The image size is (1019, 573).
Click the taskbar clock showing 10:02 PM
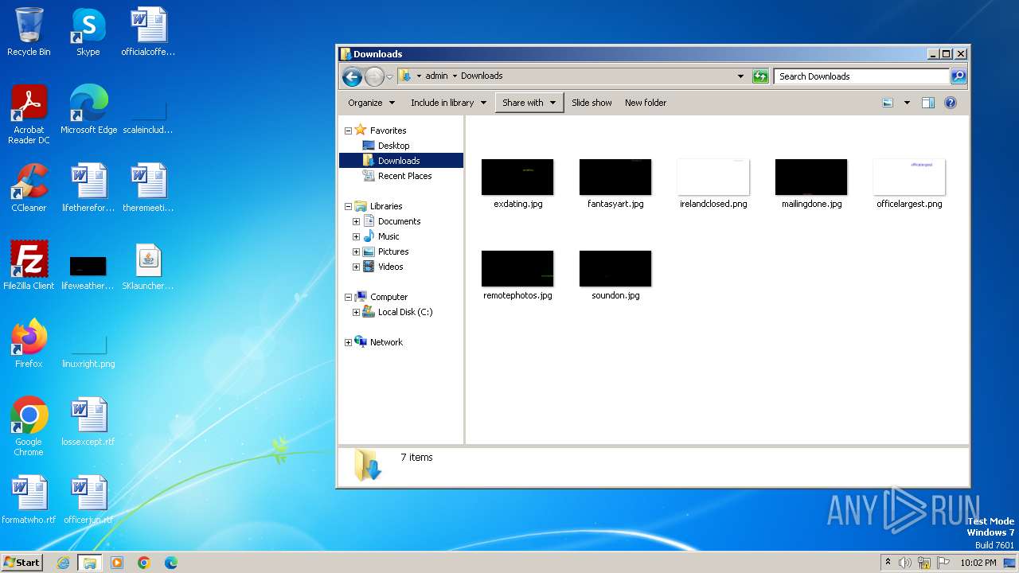978,563
